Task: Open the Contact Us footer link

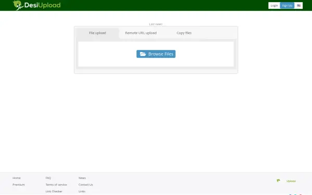Action: [86, 185]
